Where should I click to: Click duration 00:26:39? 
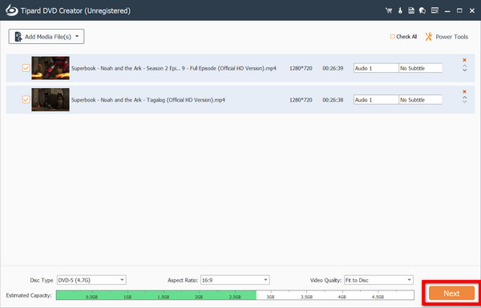[x=333, y=68]
